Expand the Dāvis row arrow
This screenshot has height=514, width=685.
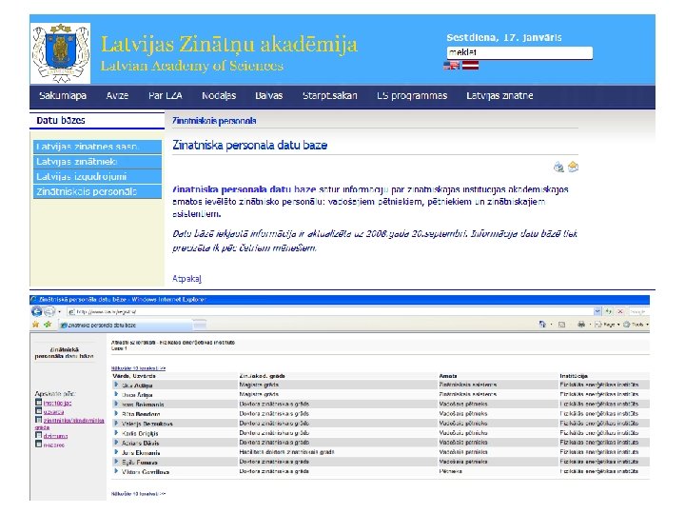(x=116, y=443)
